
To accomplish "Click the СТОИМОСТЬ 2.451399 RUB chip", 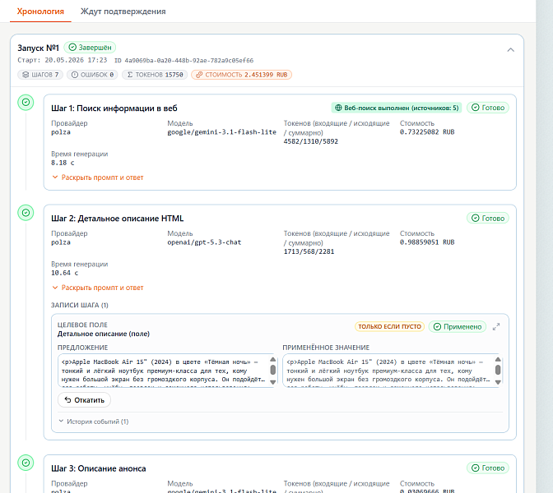I will point(242,75).
